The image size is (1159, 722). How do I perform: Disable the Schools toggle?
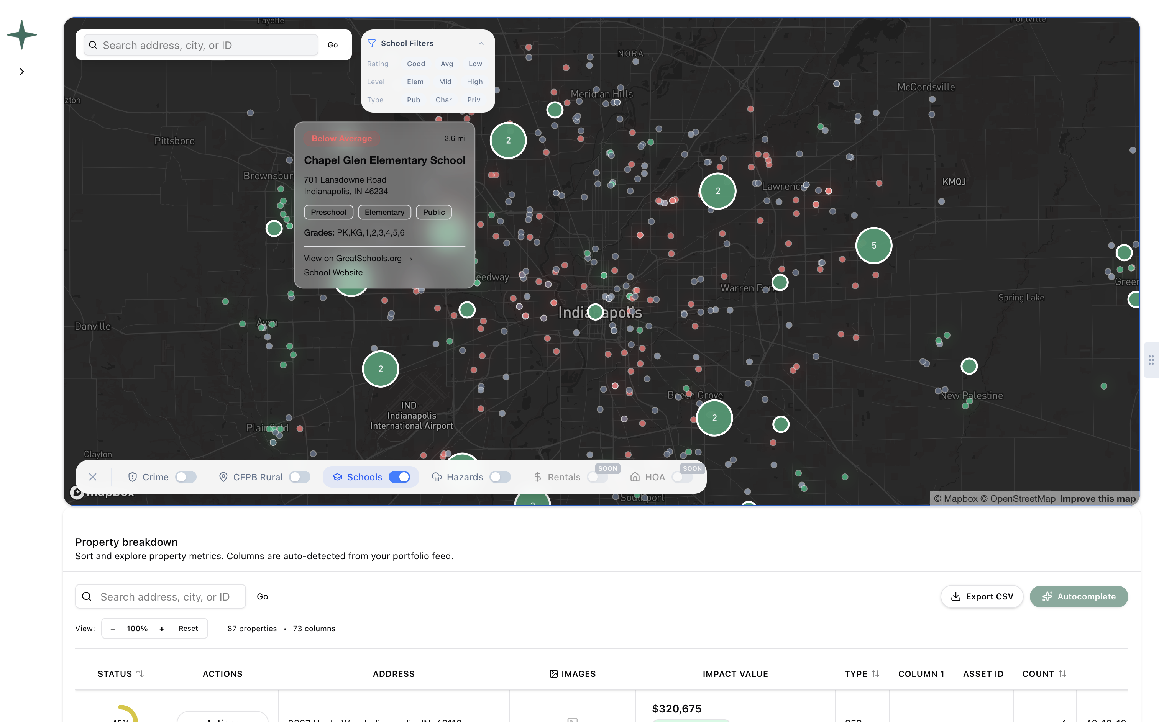pos(400,476)
